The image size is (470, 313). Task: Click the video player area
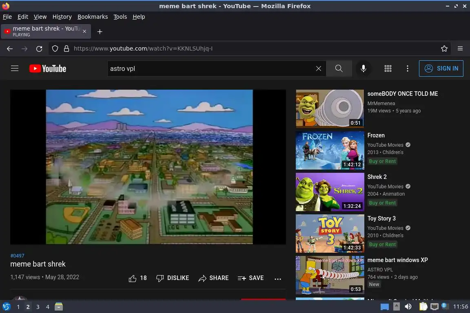point(148,167)
